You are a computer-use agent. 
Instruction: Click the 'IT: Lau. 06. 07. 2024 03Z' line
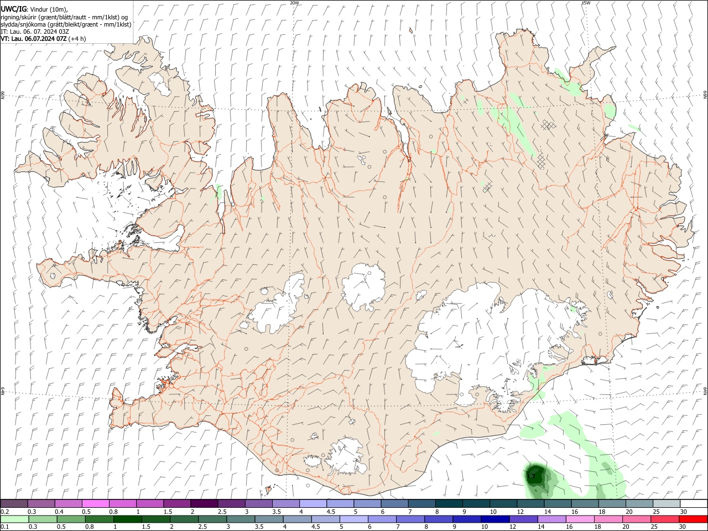pyautogui.click(x=35, y=32)
